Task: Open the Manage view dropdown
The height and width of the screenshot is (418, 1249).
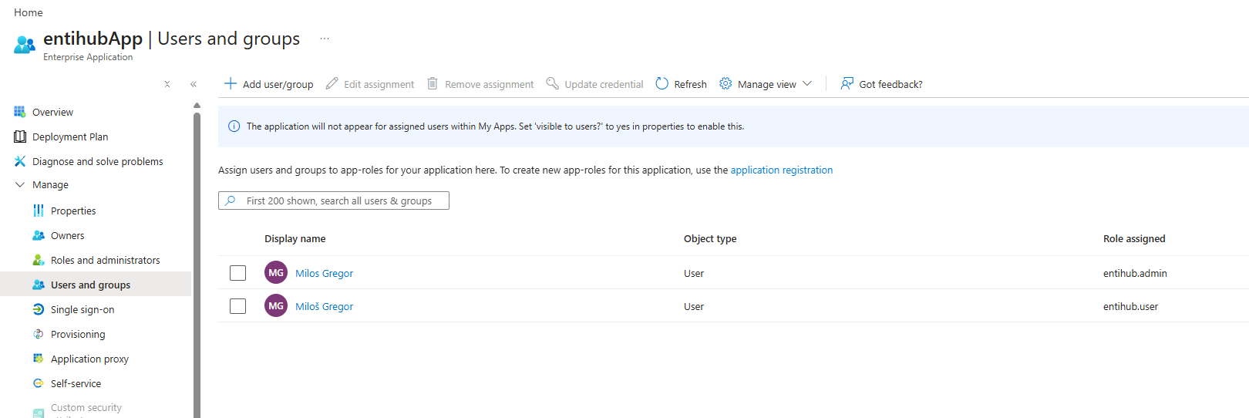Action: 766,84
